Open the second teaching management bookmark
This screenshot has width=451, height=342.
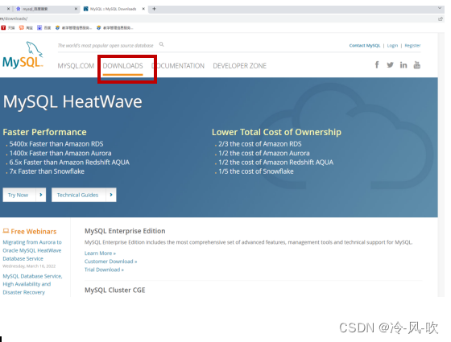pyautogui.click(x=114, y=27)
